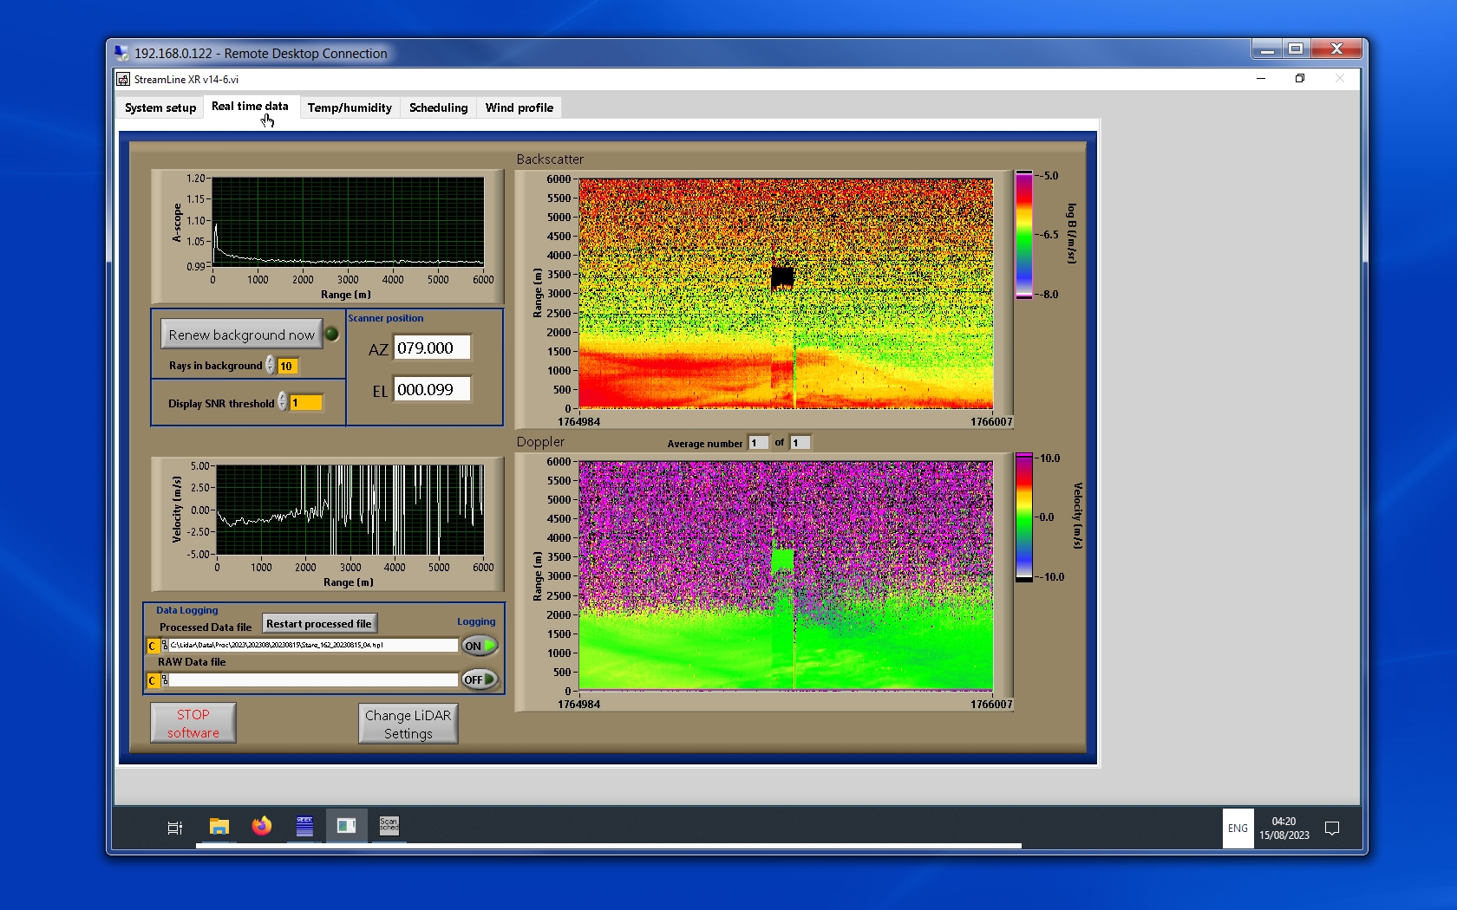Image resolution: width=1457 pixels, height=910 pixels.
Task: Adjust the Display SNR threshold stepper
Action: pyautogui.click(x=282, y=402)
